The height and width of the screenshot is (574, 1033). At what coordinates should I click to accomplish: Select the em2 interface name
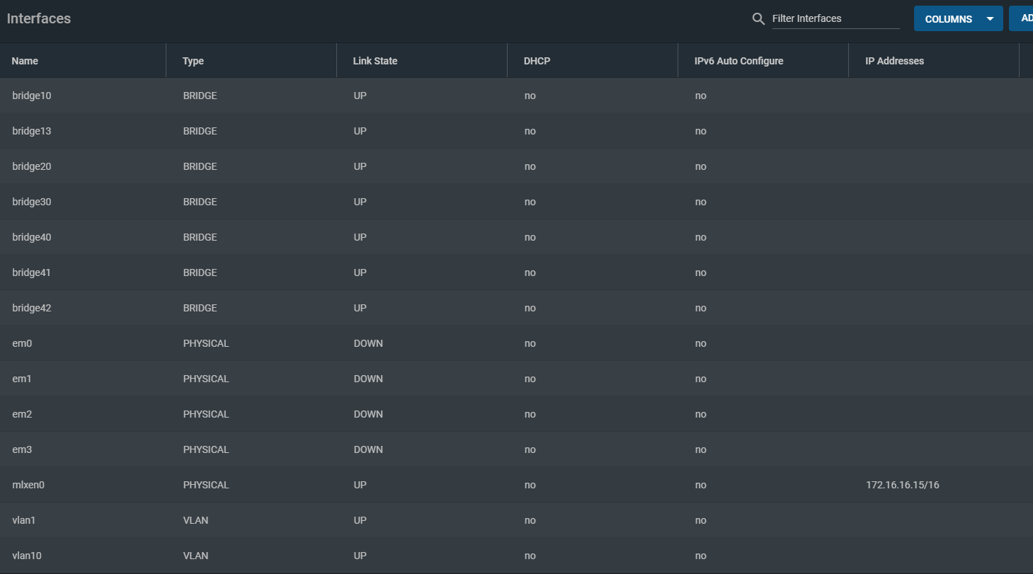[22, 414]
